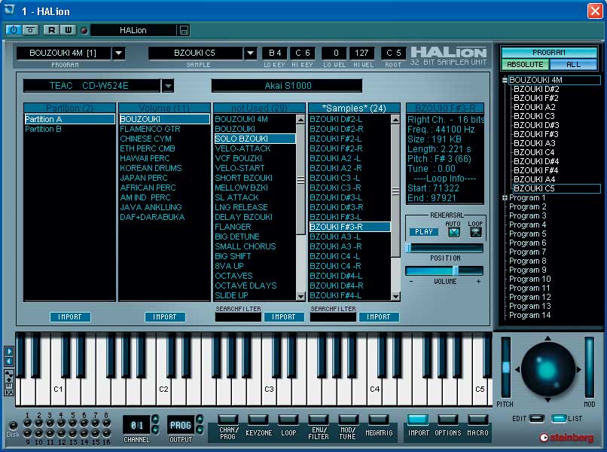
Task: Click IMPORT under the Samples column
Action: (x=379, y=317)
